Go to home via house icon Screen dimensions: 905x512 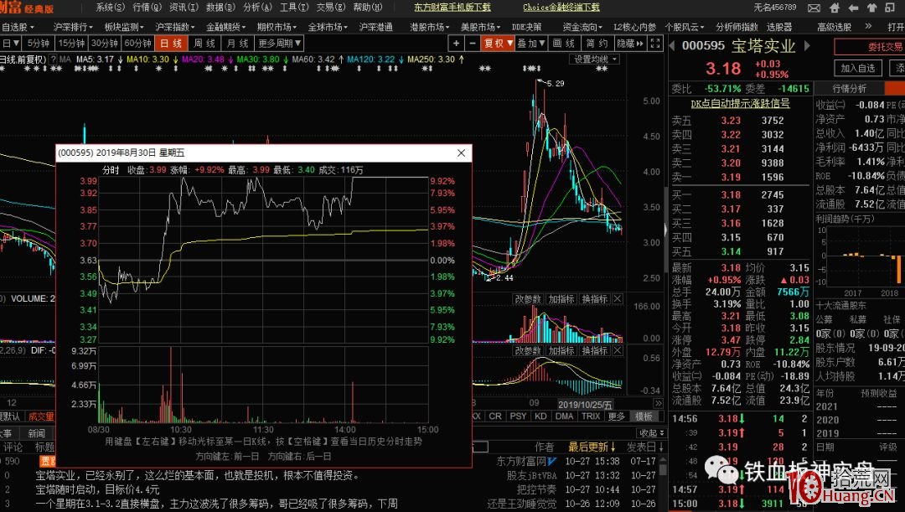(834, 8)
